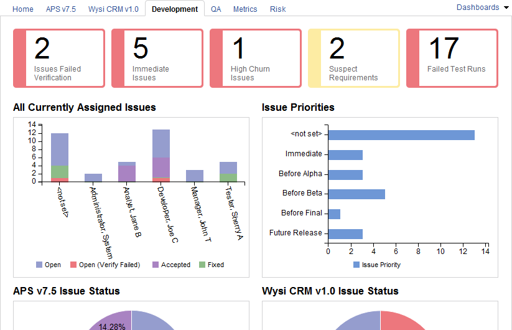
Task: Switch to the Home tab
Action: (23, 9)
